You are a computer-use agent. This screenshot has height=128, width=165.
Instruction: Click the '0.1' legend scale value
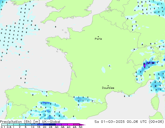[3, 127]
